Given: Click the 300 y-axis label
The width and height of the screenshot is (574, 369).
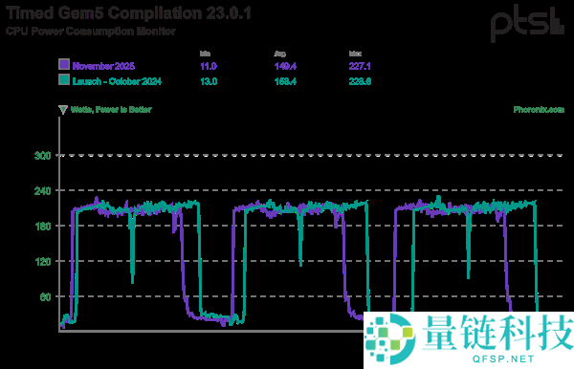Looking at the screenshot, I should (x=42, y=156).
